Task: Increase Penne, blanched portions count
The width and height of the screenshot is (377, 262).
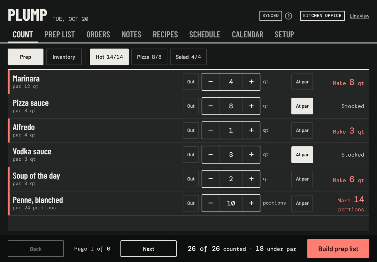Action: [251, 203]
